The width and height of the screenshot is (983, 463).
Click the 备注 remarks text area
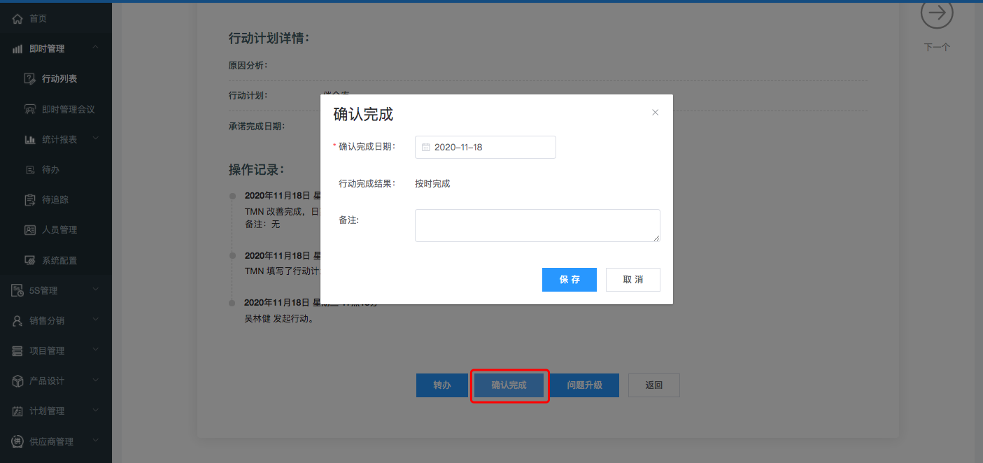click(x=537, y=225)
